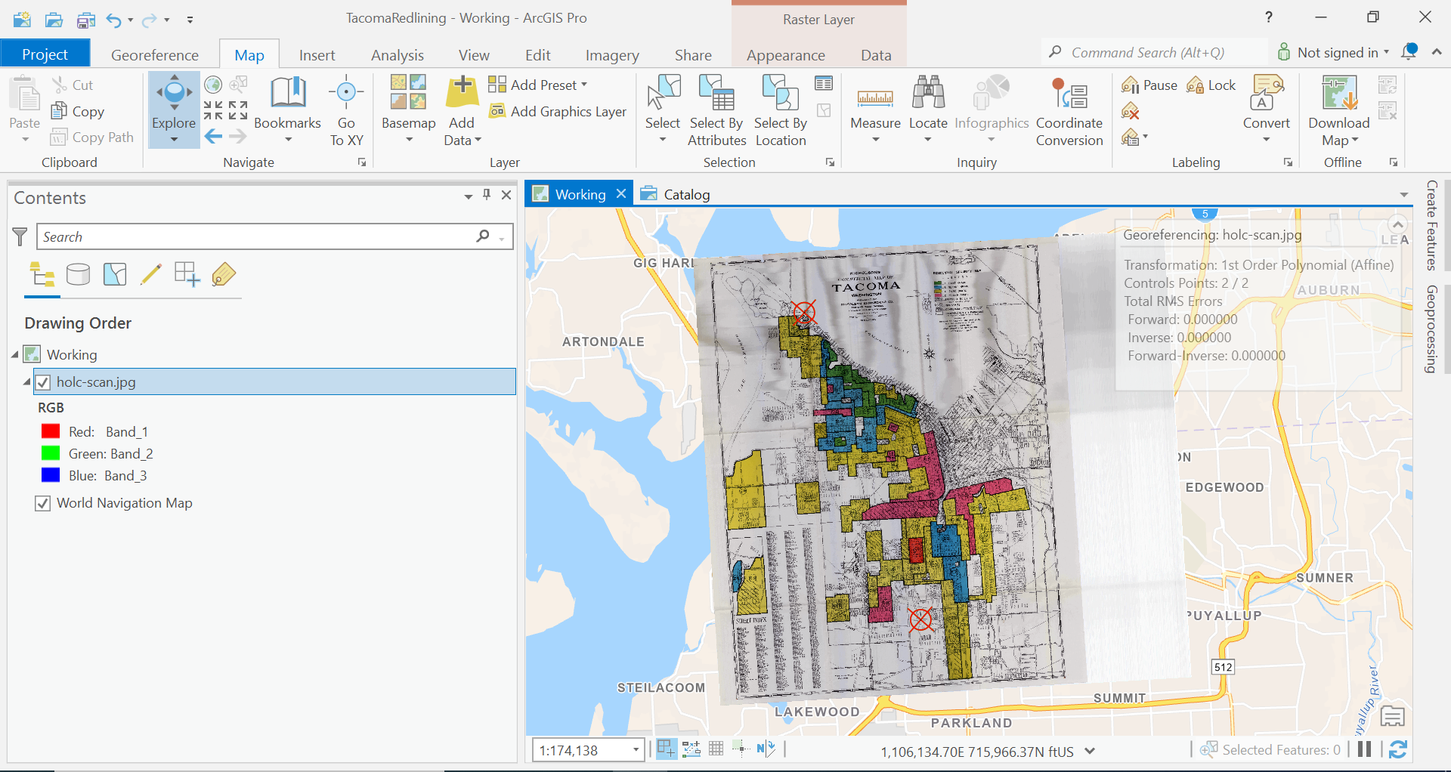Toggle visibility of World Navigation Map layer

tap(43, 503)
